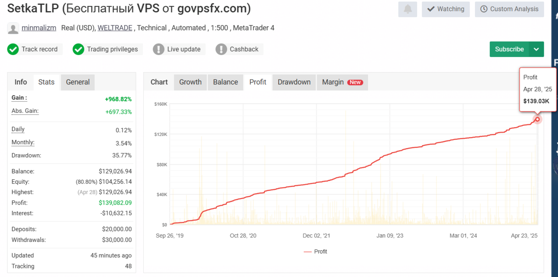Click the Trading privileges green check icon
558x277 pixels.
click(78, 49)
